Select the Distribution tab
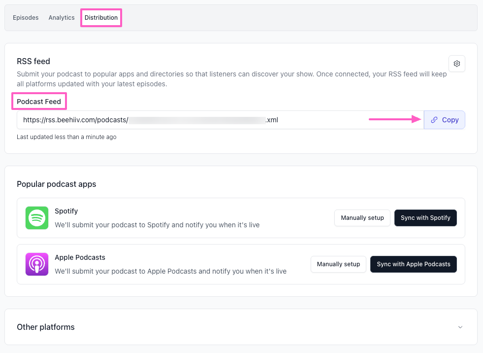The width and height of the screenshot is (483, 353). pyautogui.click(x=101, y=18)
